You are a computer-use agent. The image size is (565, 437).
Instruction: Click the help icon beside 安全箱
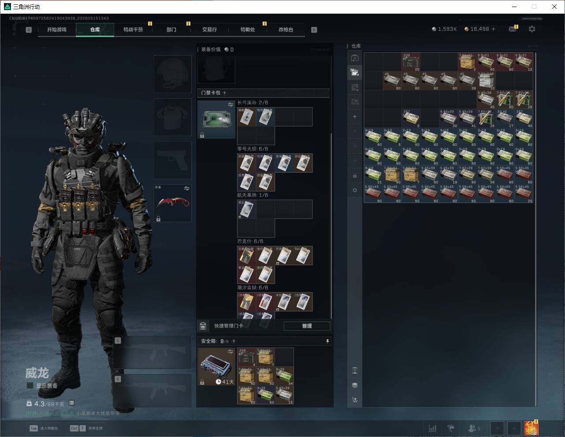click(x=234, y=341)
